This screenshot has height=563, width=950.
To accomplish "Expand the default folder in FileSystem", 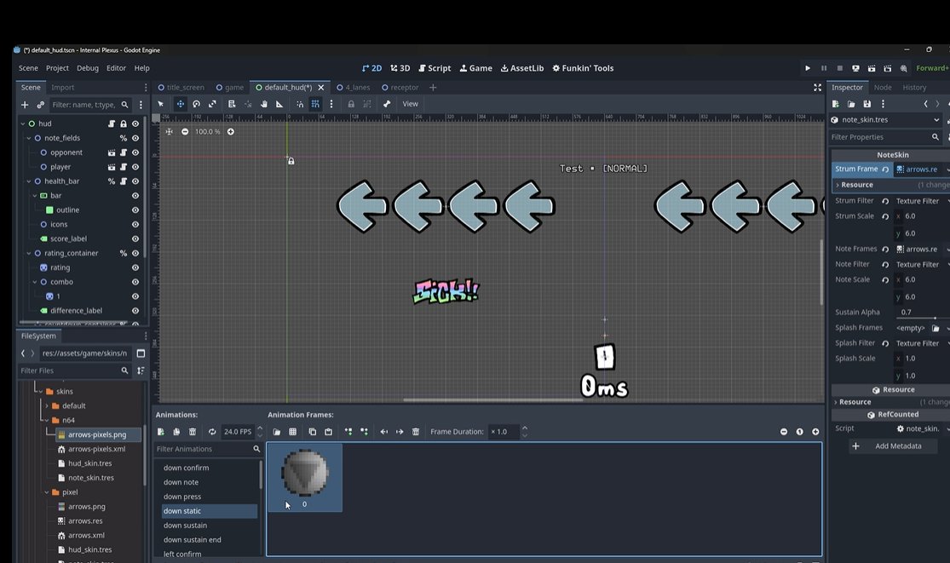I will (47, 405).
